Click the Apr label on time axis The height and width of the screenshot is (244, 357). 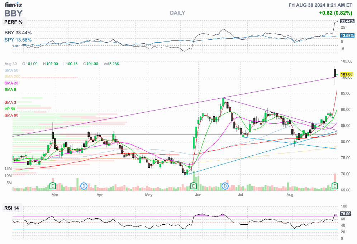[100, 195]
